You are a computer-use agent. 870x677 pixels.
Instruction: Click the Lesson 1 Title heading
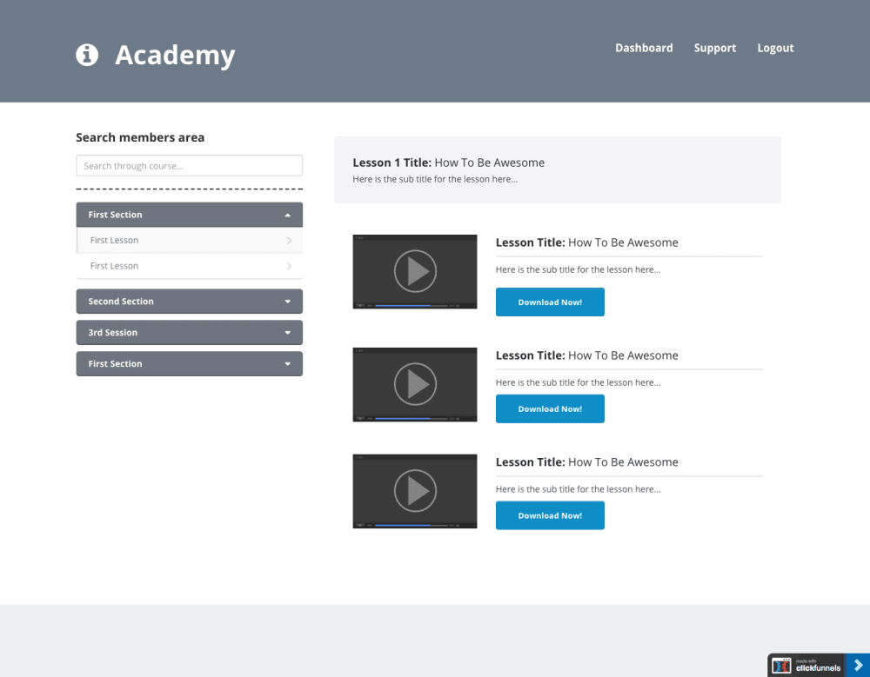(448, 163)
